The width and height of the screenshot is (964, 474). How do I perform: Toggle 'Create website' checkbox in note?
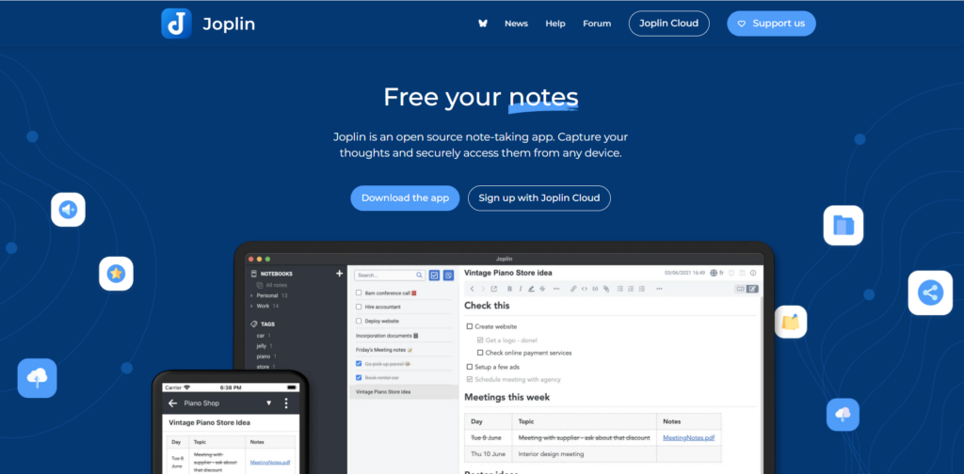470,326
